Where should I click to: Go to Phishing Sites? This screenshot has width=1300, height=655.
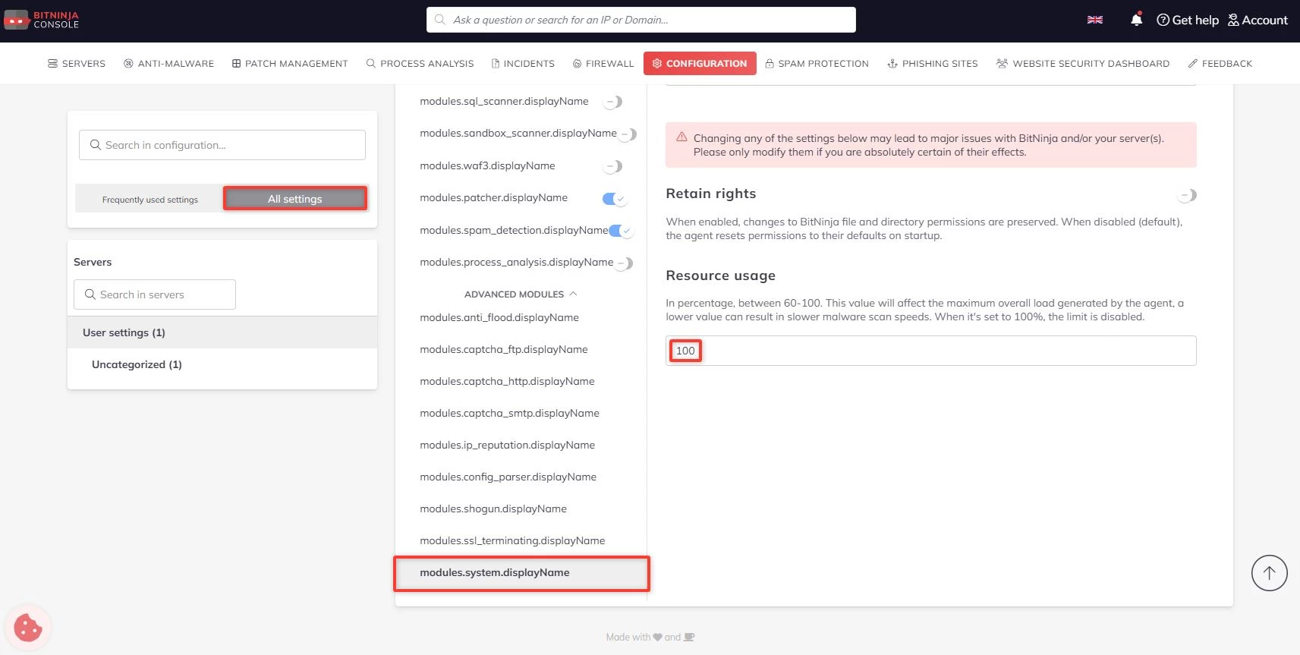[x=933, y=64]
